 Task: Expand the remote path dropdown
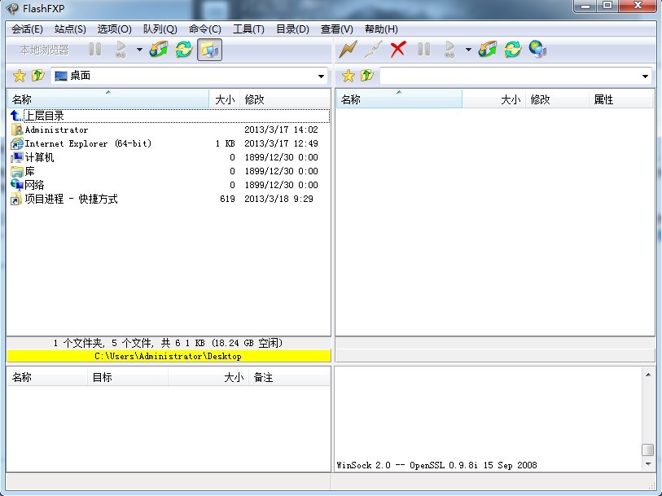click(x=645, y=77)
